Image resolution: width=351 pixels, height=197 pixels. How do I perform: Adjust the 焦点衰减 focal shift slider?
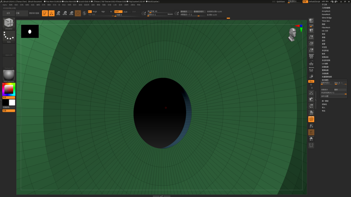click(160, 11)
